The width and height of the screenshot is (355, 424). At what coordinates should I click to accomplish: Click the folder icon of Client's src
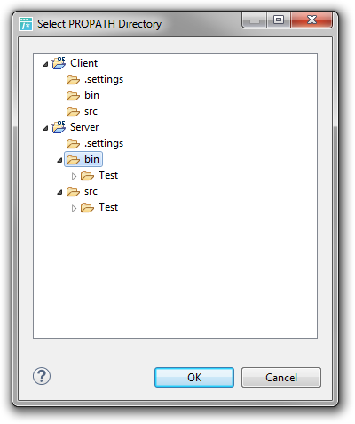tap(73, 111)
